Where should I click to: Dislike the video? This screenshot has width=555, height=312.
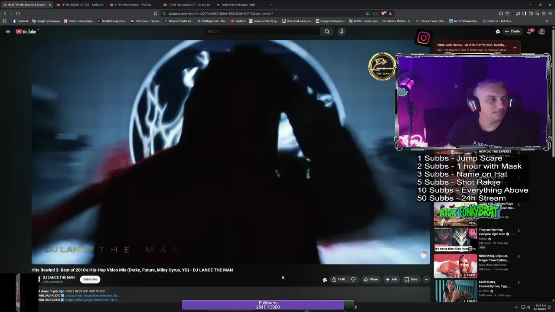[x=353, y=279]
